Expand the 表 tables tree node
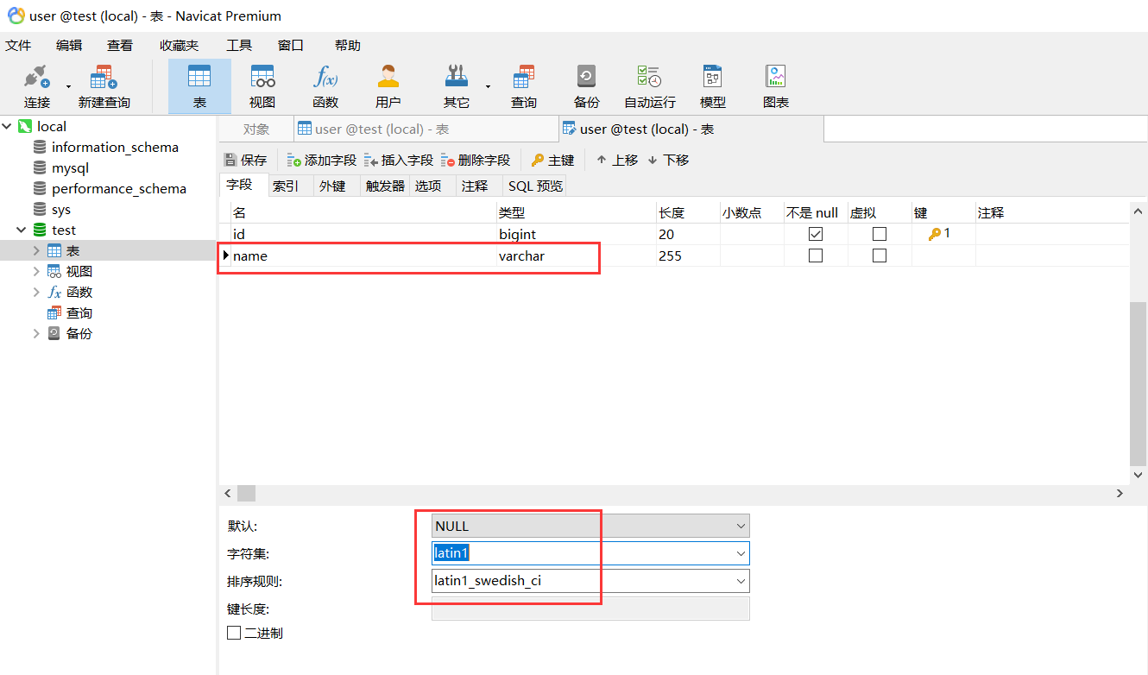1148x675 pixels. (x=36, y=251)
